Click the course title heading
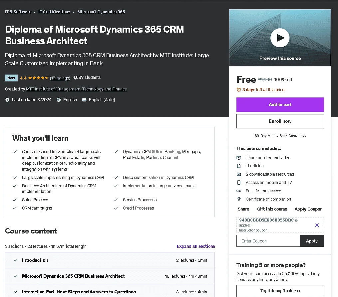338x297 pixels. click(95, 35)
